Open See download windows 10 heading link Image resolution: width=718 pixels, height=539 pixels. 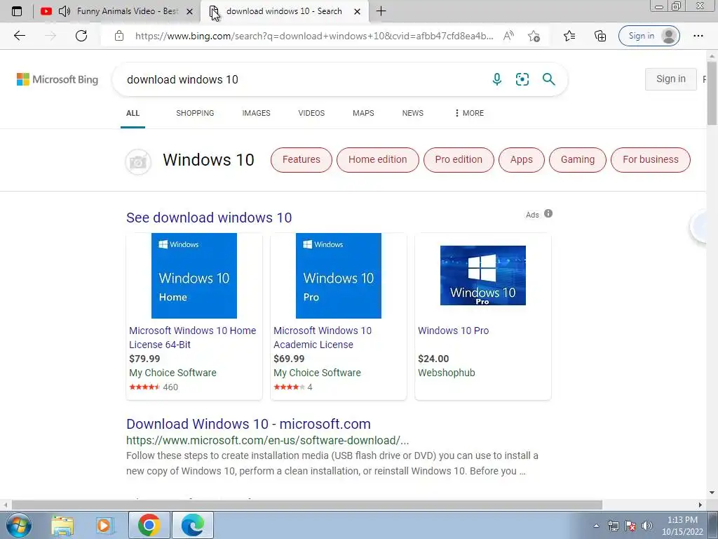point(209,218)
